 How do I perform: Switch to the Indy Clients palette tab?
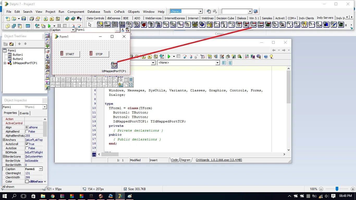pyautogui.click(x=306, y=18)
